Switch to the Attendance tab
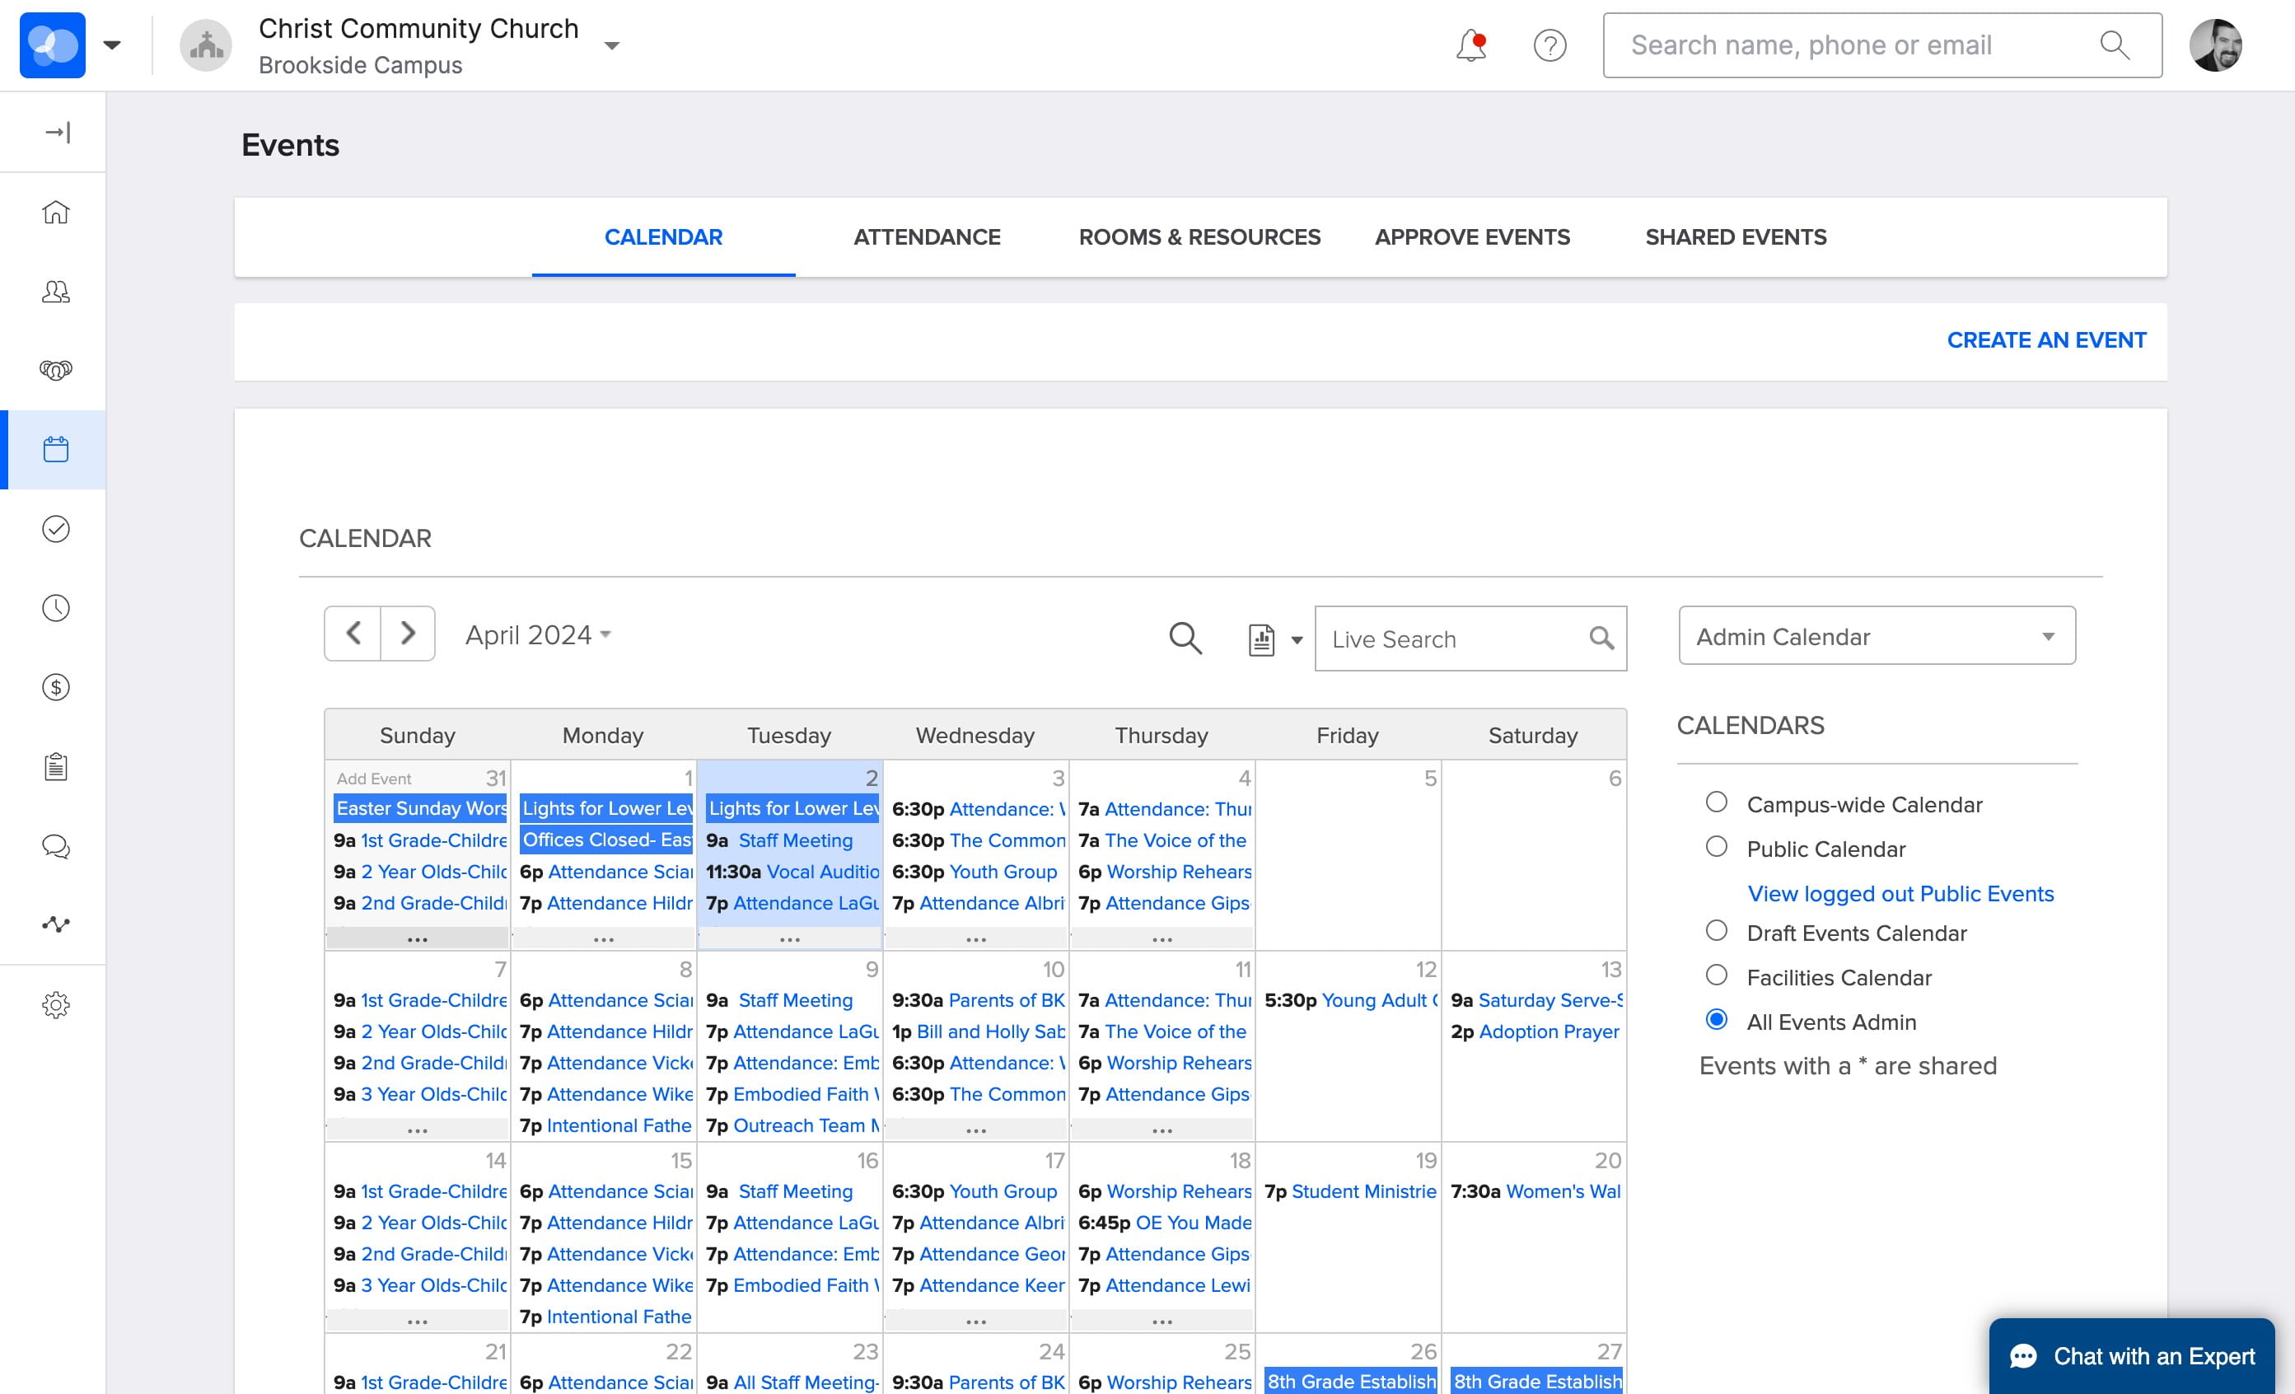The image size is (2295, 1394). (927, 236)
